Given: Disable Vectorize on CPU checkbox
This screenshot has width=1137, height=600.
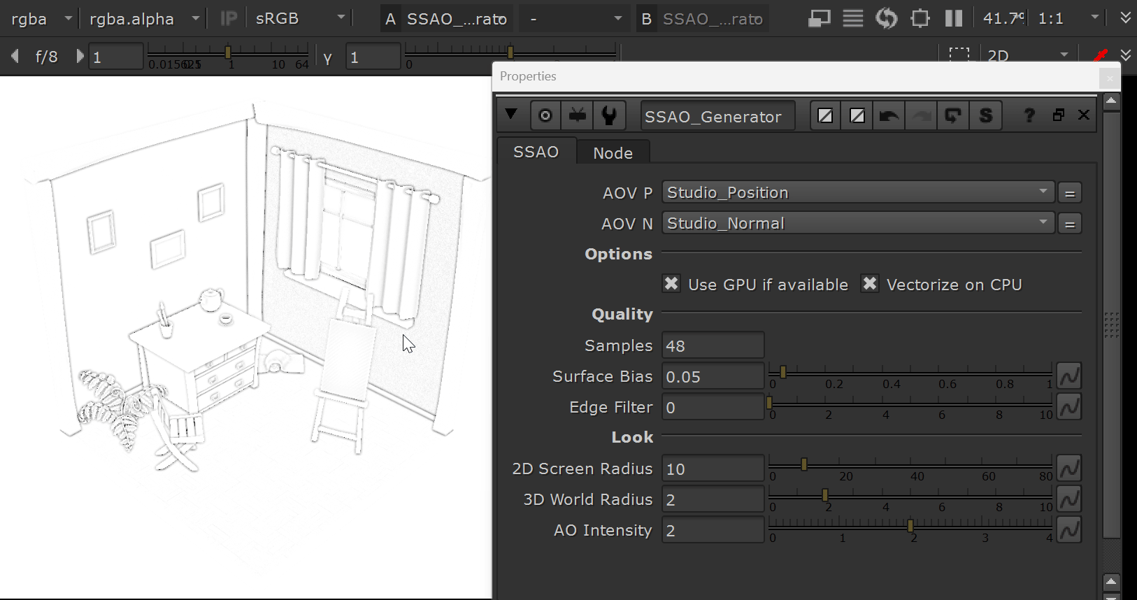Looking at the screenshot, I should (869, 284).
